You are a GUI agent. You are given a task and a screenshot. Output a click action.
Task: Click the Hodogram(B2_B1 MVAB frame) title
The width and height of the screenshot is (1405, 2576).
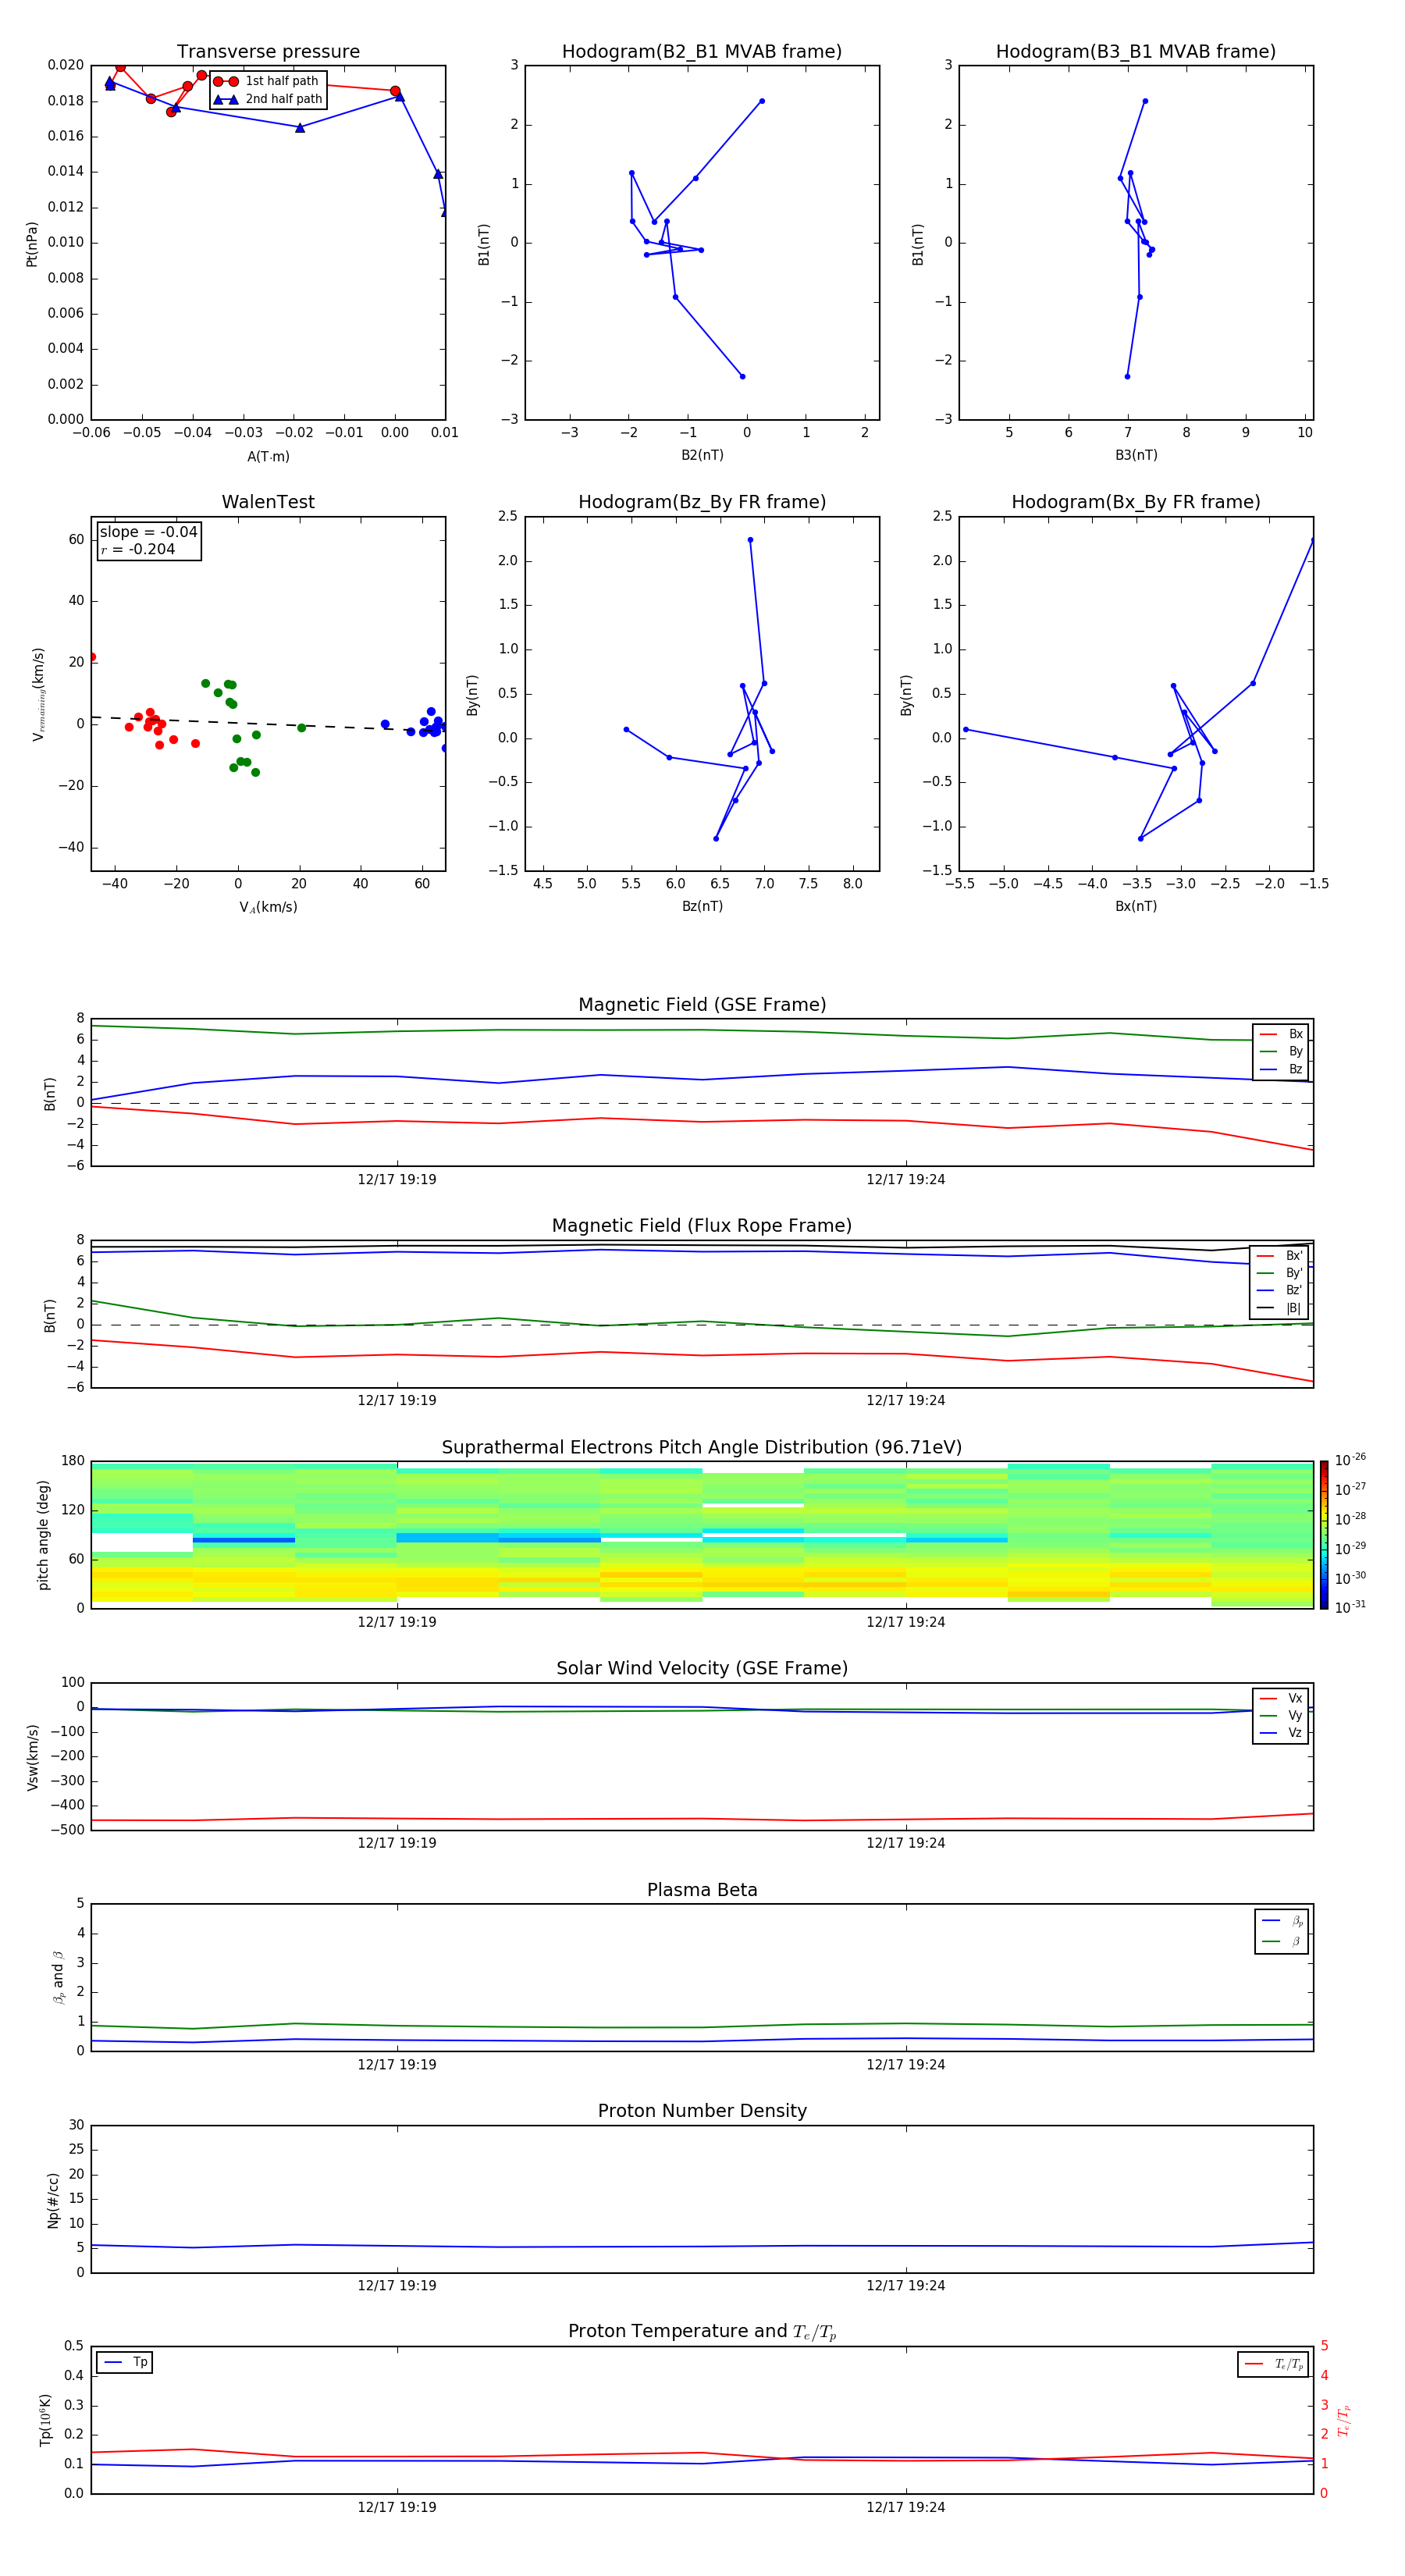click(x=702, y=52)
